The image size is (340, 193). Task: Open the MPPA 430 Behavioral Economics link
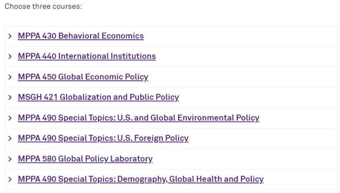click(81, 36)
